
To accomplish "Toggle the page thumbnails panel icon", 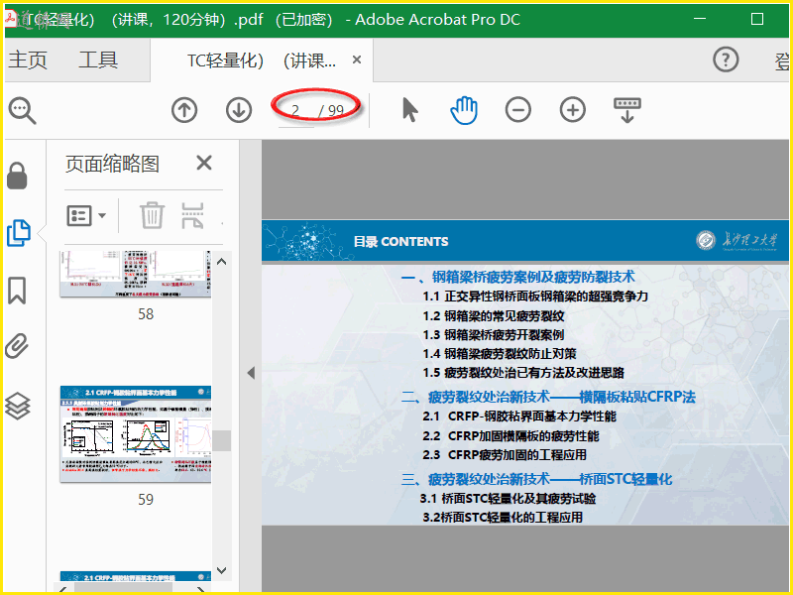I will pyautogui.click(x=19, y=233).
